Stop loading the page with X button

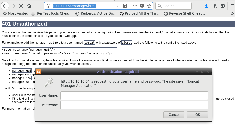click(21, 6)
